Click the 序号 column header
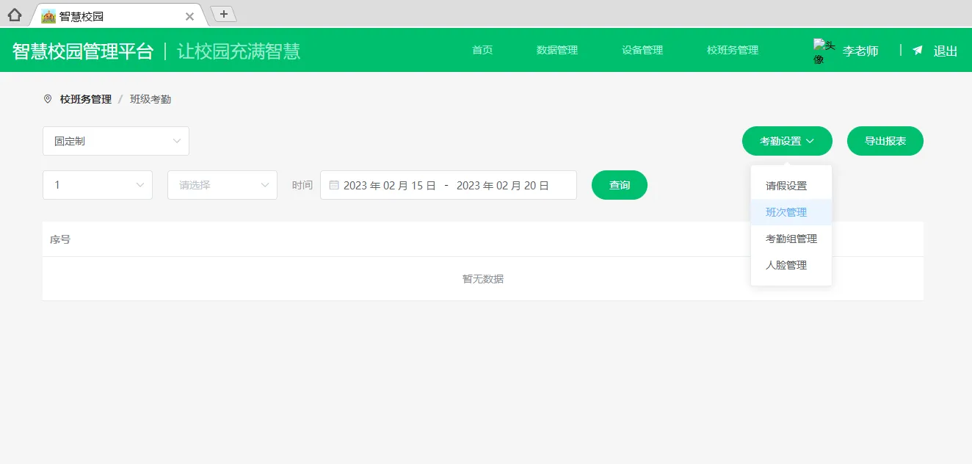Screen dimensions: 972x464 60,239
